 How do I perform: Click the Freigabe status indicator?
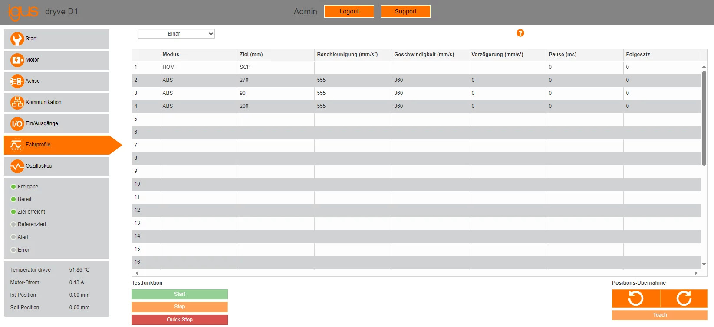13,187
